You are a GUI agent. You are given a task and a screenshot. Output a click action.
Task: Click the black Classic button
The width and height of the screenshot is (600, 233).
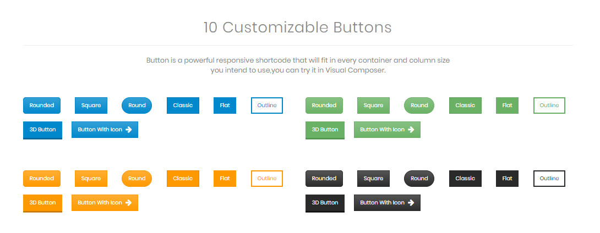coord(465,179)
